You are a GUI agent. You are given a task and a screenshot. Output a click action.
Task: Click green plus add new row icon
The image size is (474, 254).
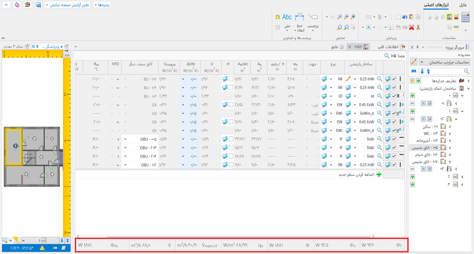pyautogui.click(x=379, y=174)
